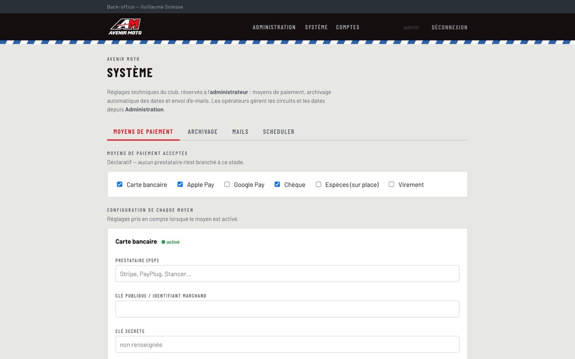Click the Clé publique / identifiant marchand field
Viewport: 575px width, 359px height.
click(x=287, y=309)
